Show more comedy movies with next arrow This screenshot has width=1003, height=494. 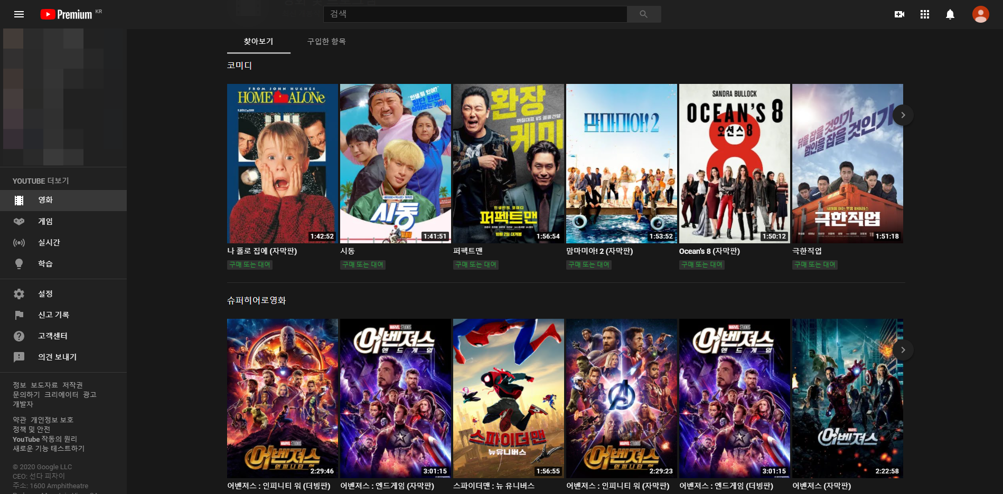pos(903,115)
